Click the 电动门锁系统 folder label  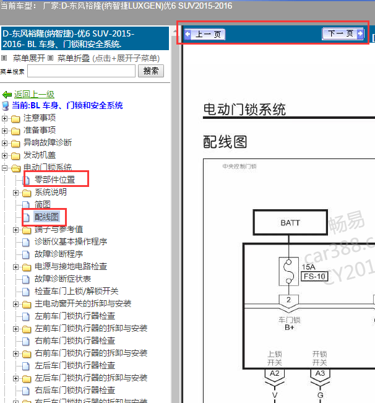(48, 167)
